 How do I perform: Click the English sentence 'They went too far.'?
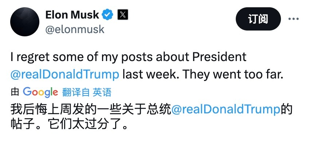pos(233,74)
